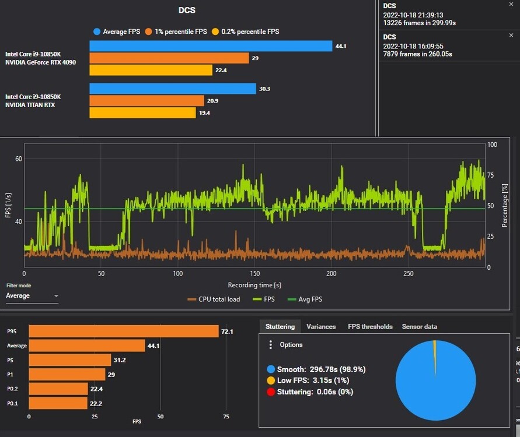The width and height of the screenshot is (520, 437).
Task: Click the DCS chart title
Action: [x=187, y=10]
